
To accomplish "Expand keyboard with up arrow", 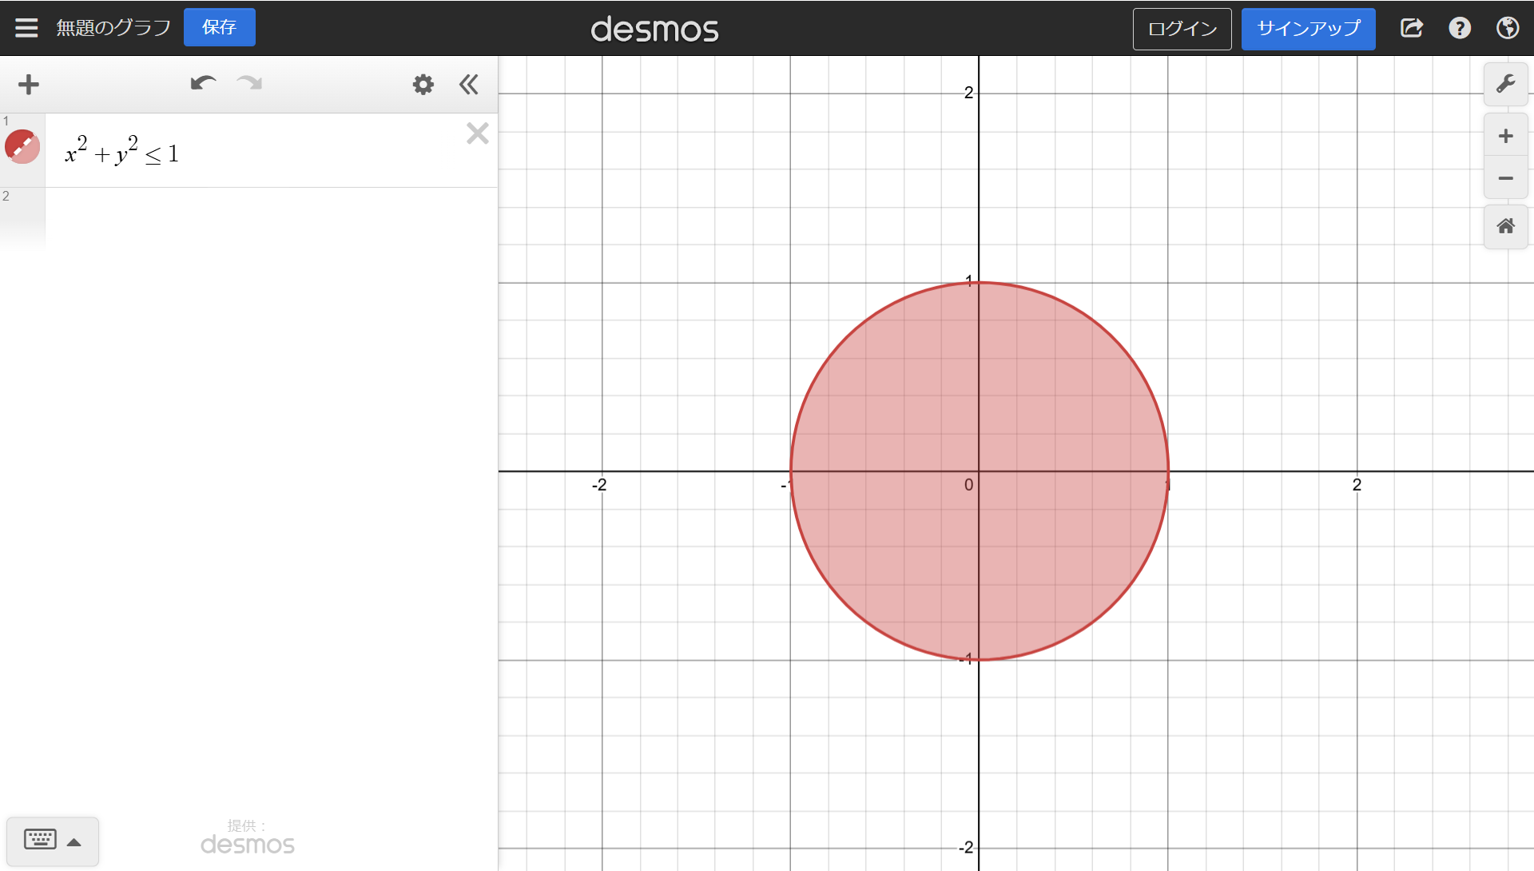I will click(74, 842).
